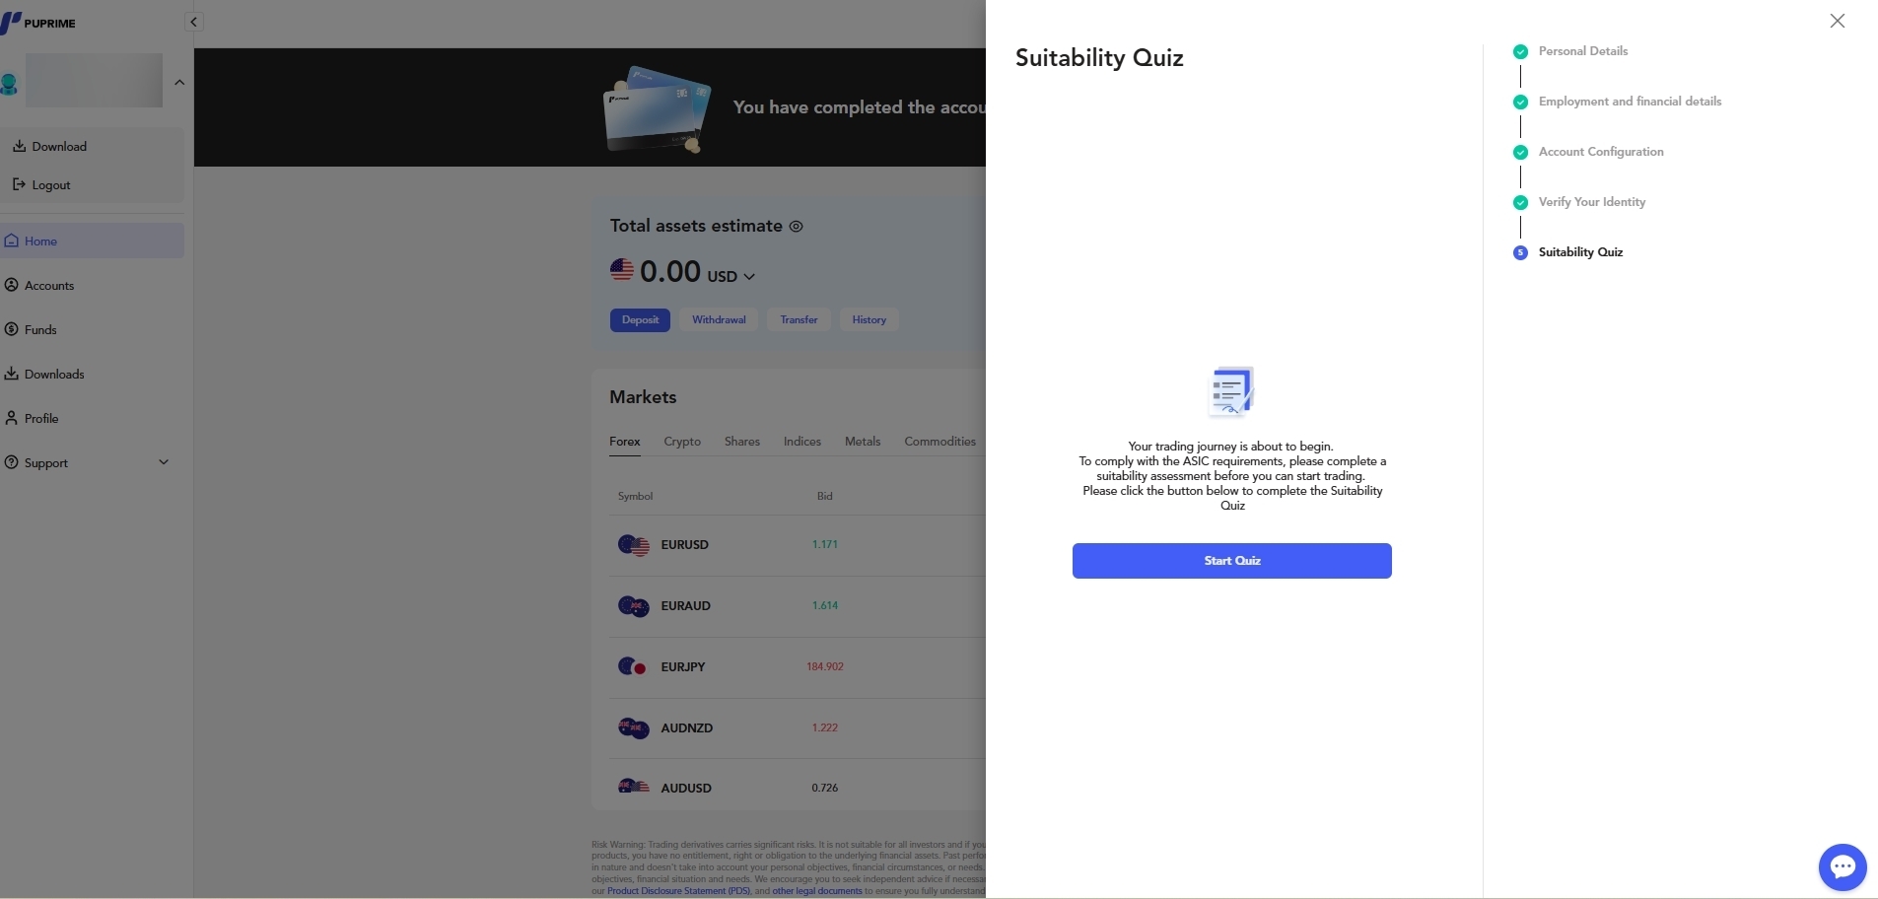Collapse the sidebar with the arrow icon
1878x899 pixels.
point(194,22)
